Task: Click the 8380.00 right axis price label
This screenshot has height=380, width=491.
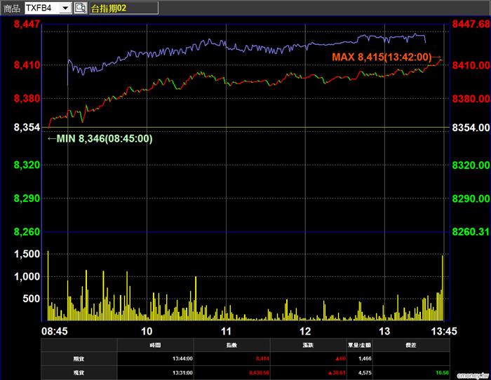Action: coord(471,99)
